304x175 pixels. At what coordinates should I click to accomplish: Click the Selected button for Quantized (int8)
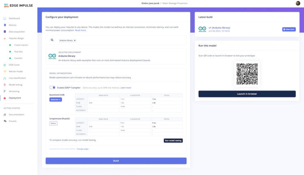[x=55, y=99]
